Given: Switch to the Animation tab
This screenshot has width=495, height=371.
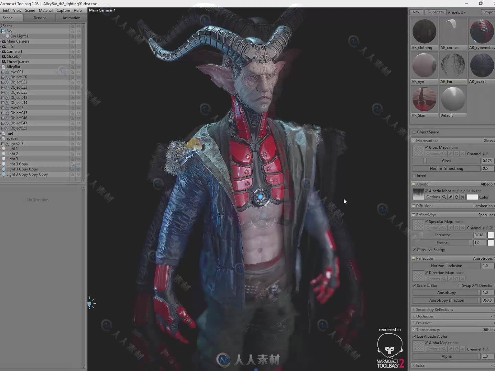Looking at the screenshot, I should point(71,18).
